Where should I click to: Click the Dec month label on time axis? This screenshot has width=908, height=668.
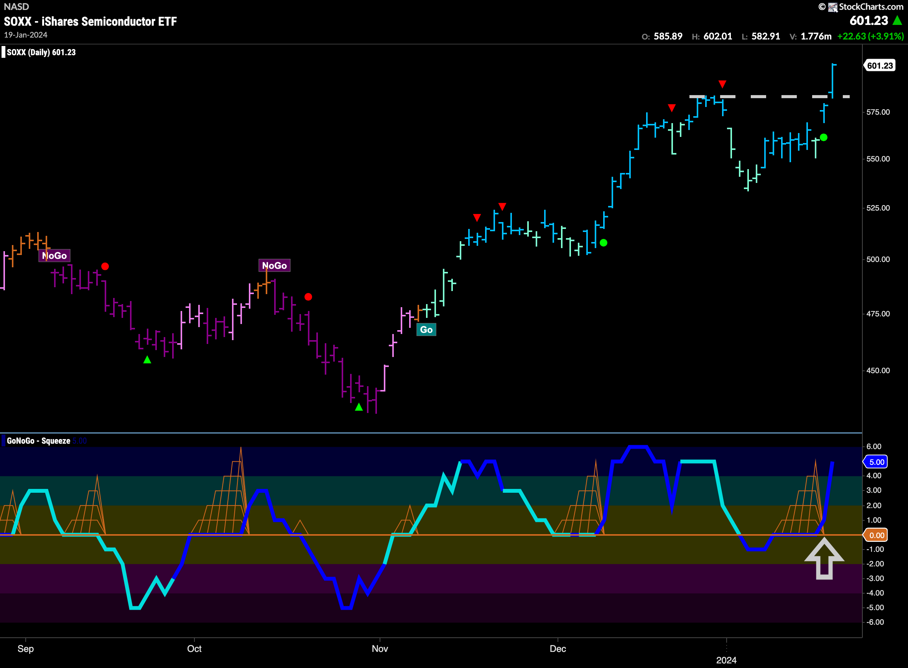558,648
